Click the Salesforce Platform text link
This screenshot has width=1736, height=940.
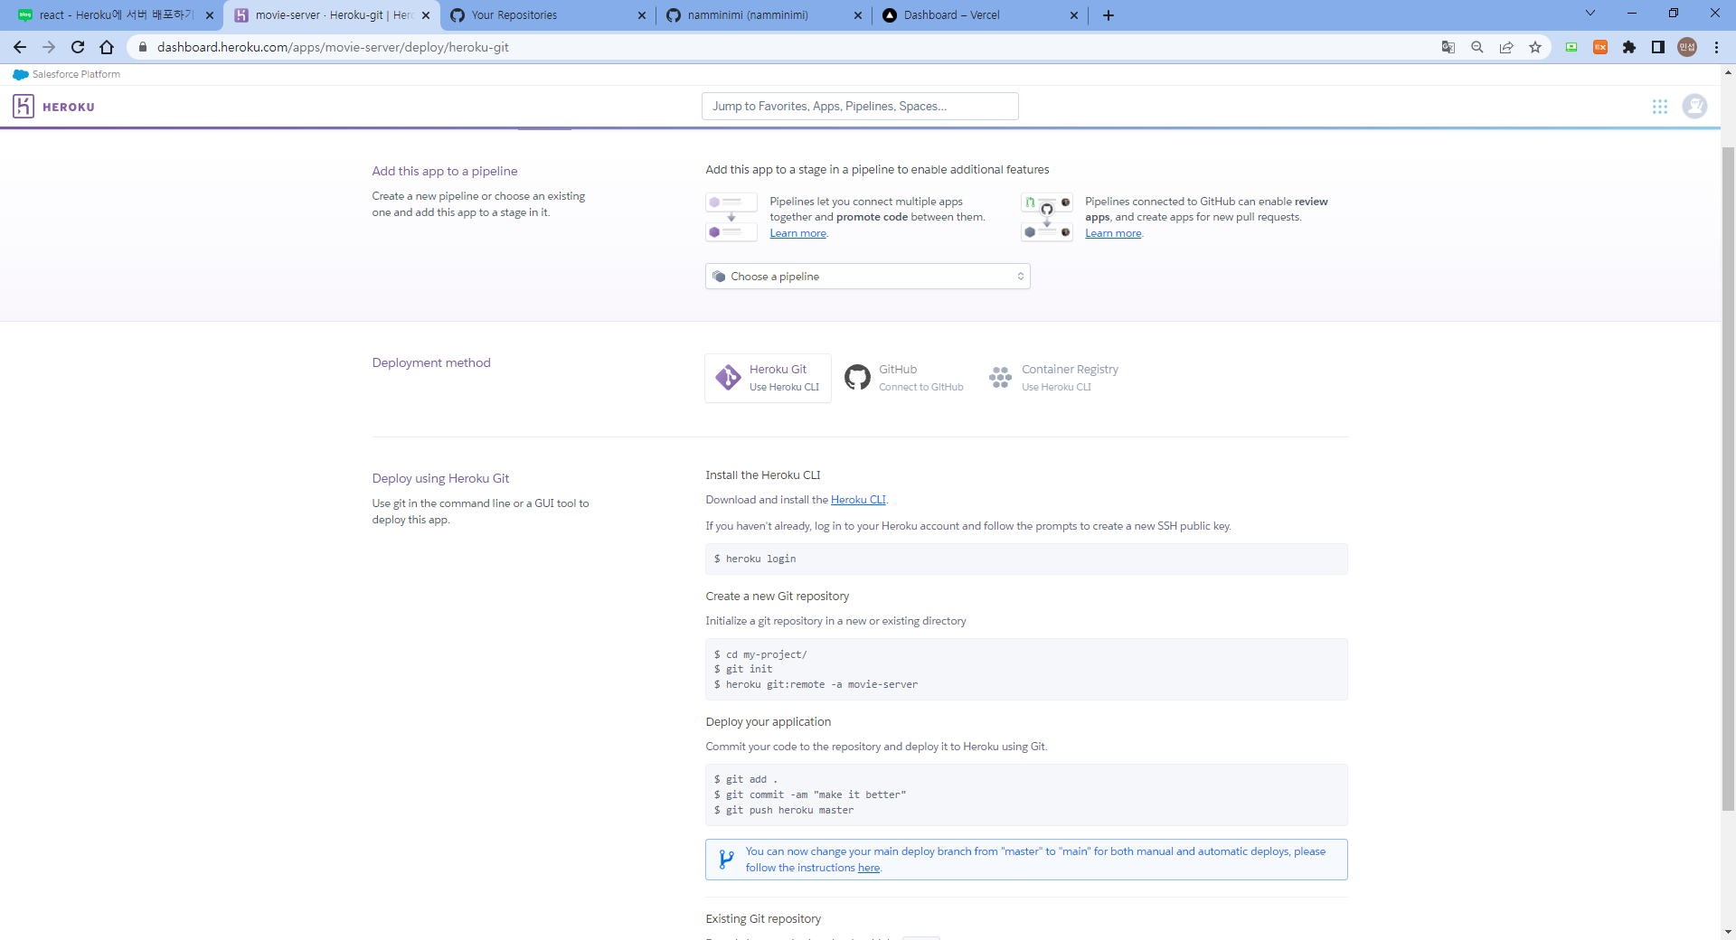76,74
